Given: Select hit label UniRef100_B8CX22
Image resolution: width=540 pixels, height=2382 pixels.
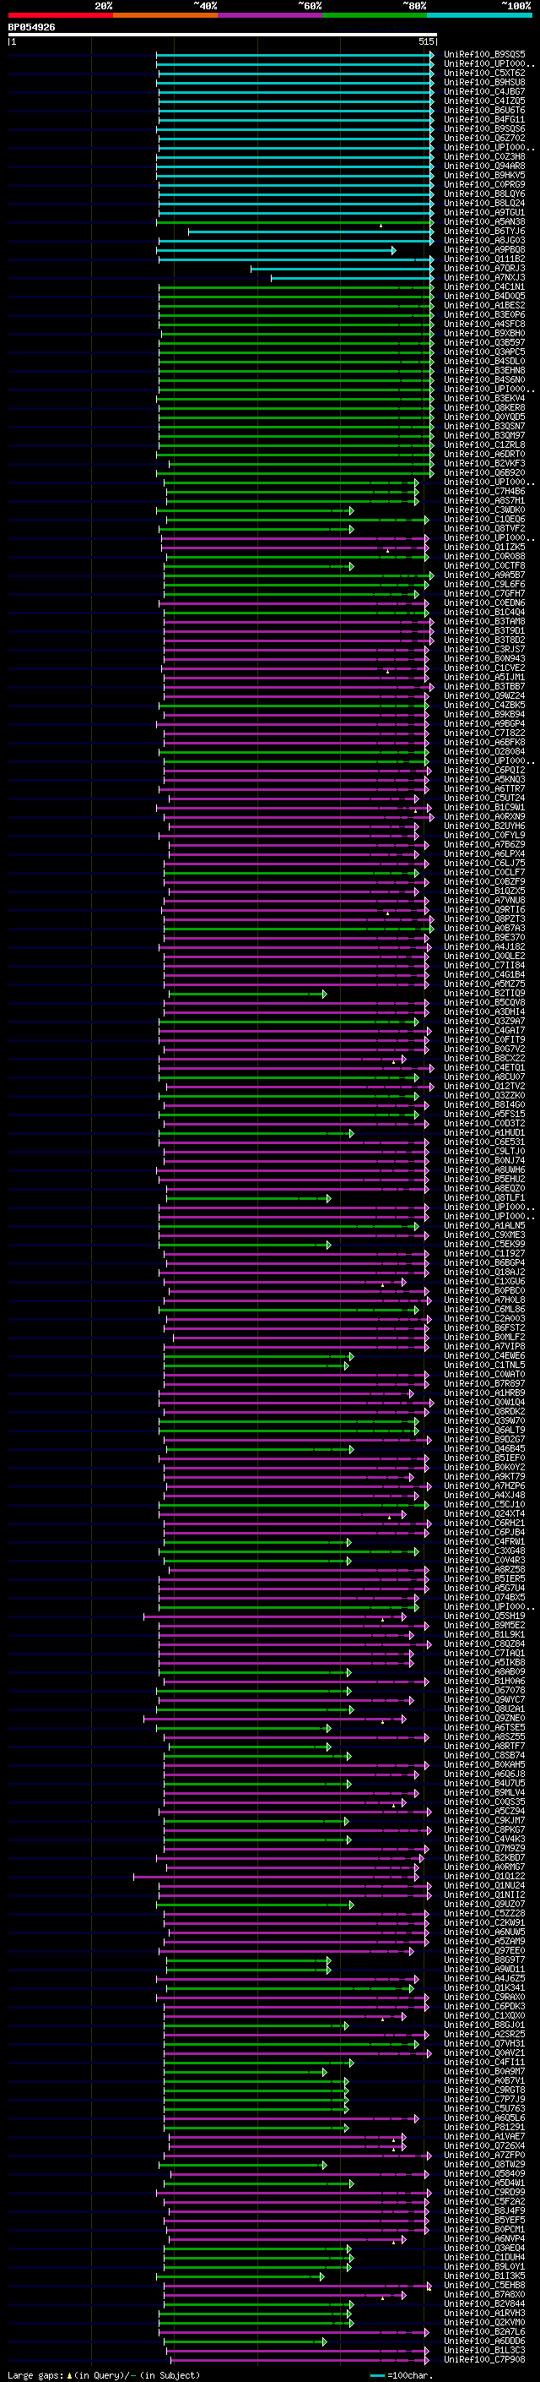Looking at the screenshot, I should click(484, 1059).
